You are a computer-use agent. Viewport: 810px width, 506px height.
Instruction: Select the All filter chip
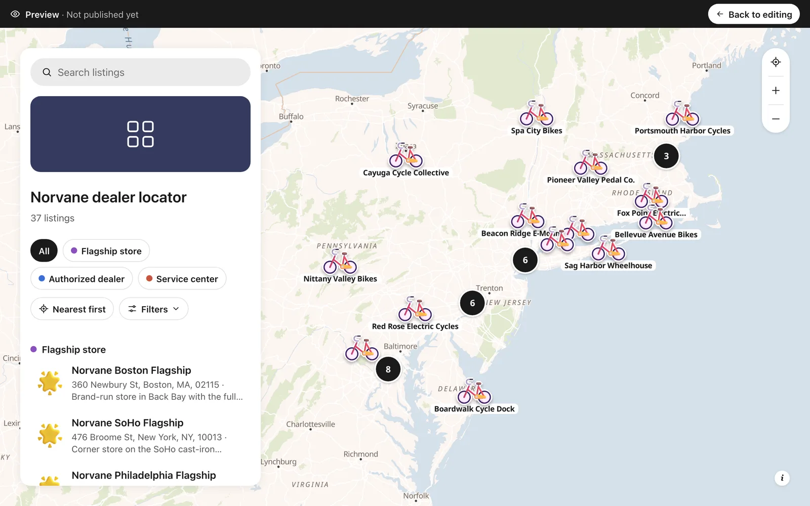pos(44,251)
